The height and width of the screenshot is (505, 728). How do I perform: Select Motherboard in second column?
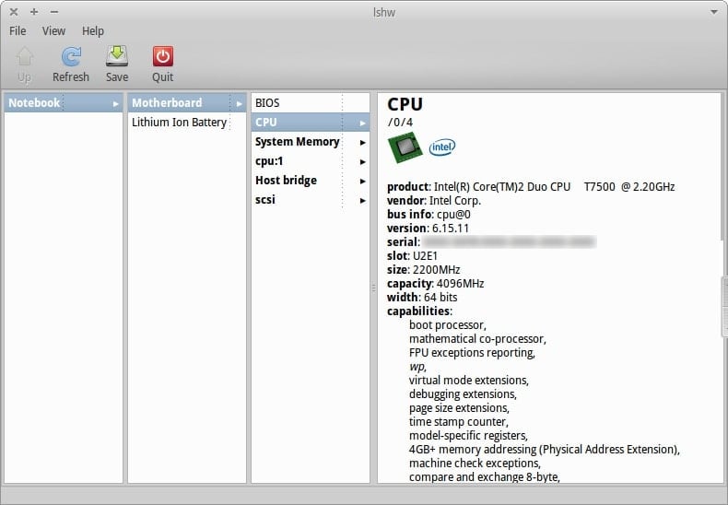pos(187,103)
